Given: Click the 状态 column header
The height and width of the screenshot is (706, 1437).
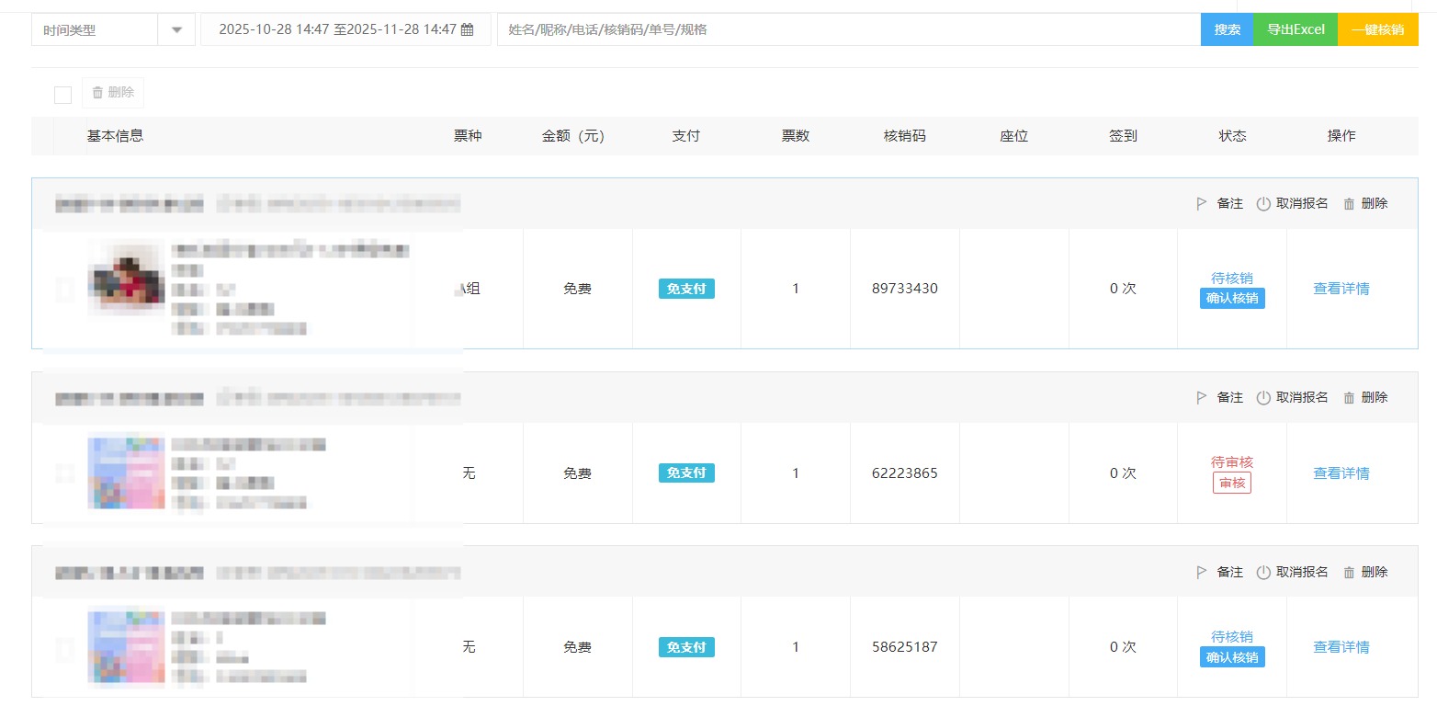Looking at the screenshot, I should 1232,136.
